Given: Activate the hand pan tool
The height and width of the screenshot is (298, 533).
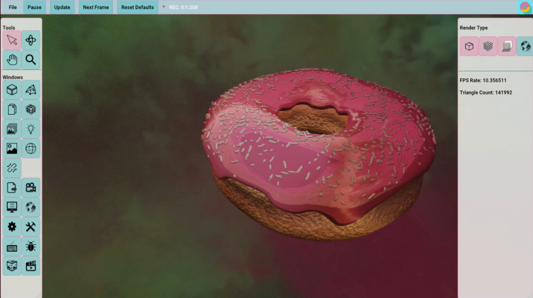Looking at the screenshot, I should (x=12, y=60).
